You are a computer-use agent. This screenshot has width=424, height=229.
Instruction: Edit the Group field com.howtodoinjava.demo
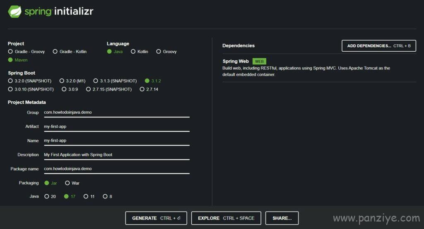click(x=116, y=112)
